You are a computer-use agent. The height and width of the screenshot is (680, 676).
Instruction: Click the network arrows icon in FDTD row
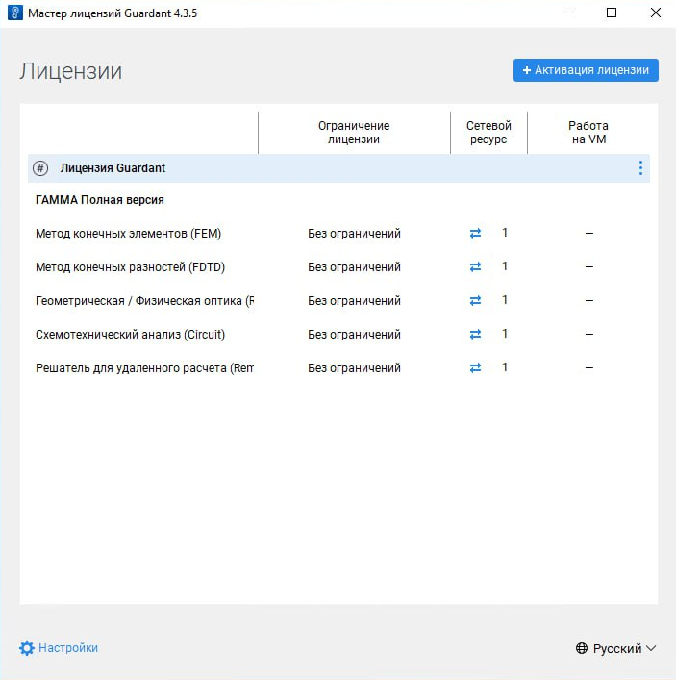click(x=475, y=267)
